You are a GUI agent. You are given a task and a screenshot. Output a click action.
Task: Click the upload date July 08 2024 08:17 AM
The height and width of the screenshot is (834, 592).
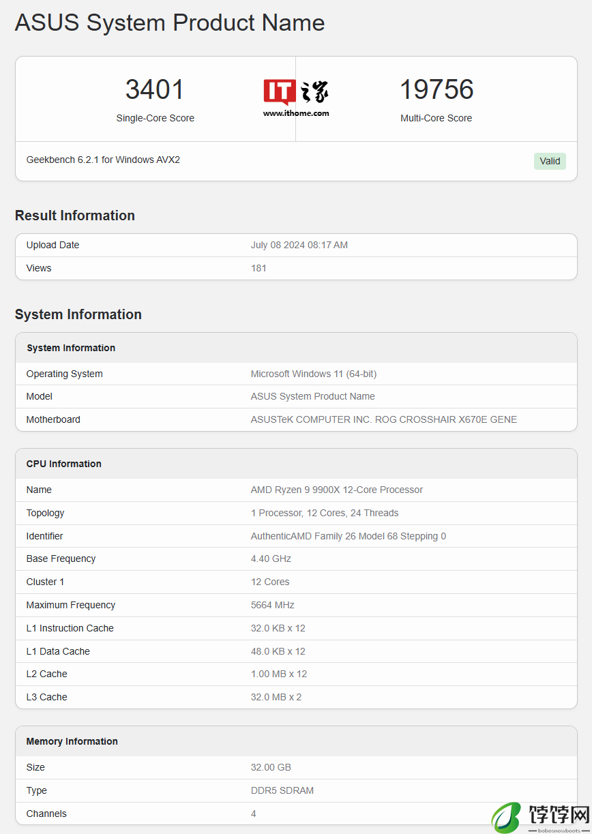(x=299, y=245)
